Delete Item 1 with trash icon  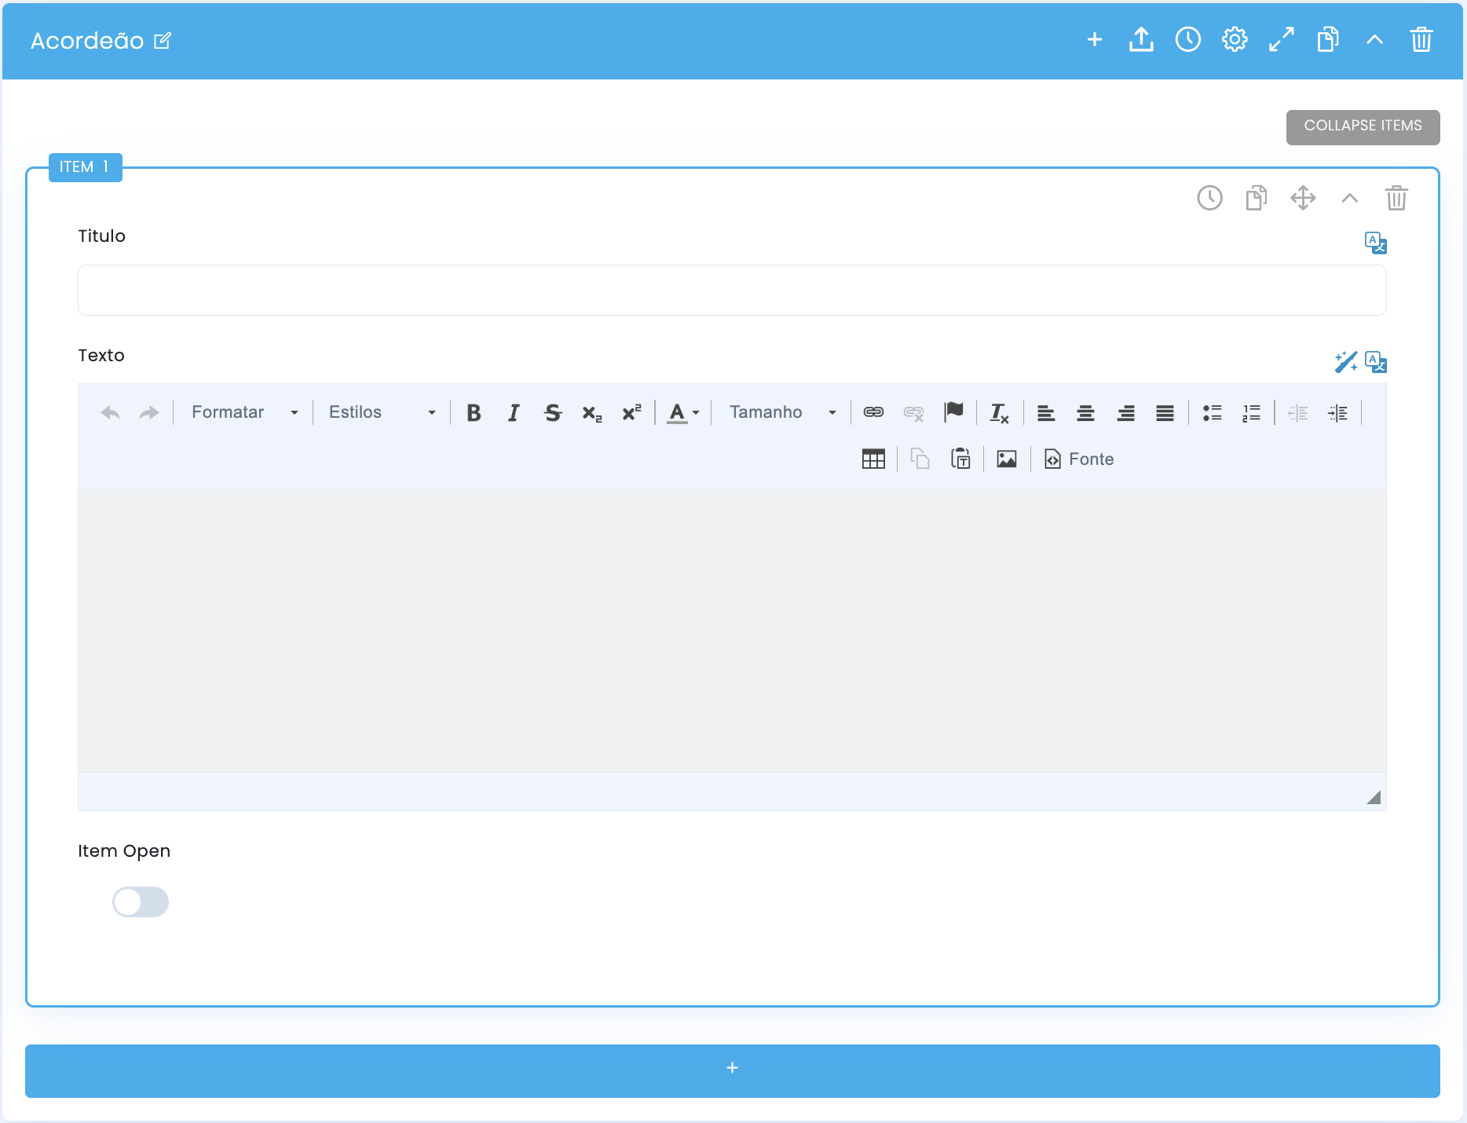coord(1396,198)
